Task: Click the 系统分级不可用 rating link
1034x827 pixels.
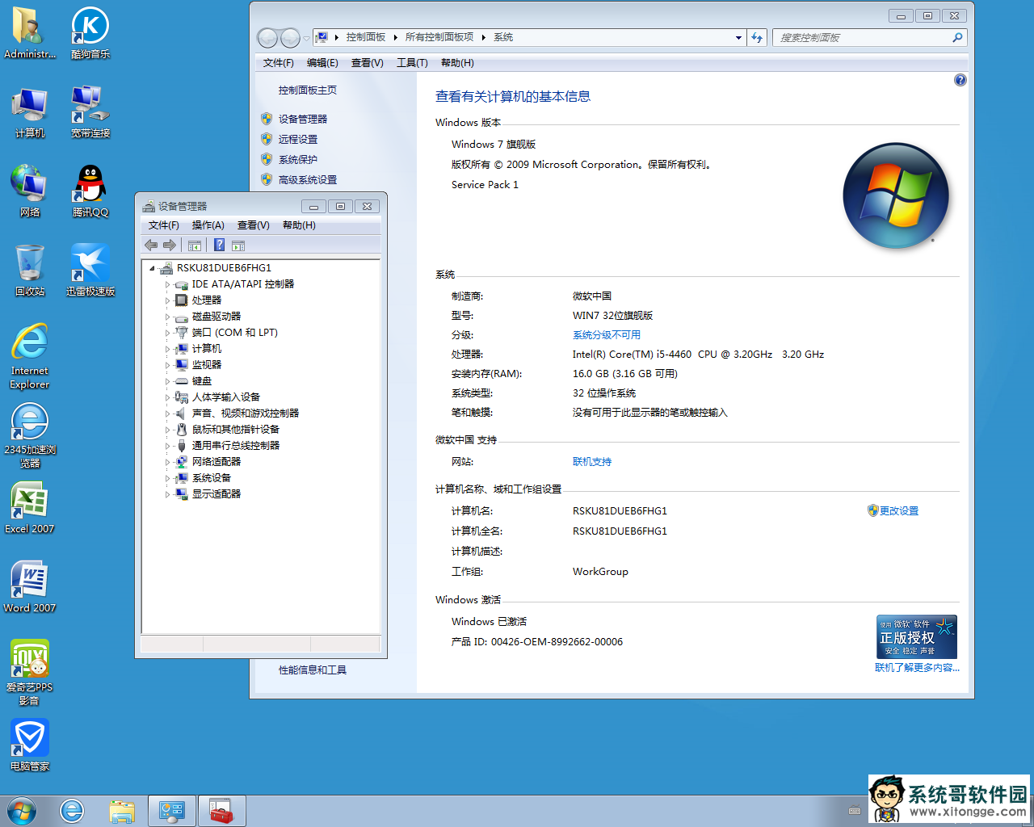Action: [x=607, y=335]
